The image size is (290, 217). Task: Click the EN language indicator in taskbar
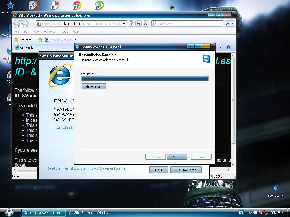pyautogui.click(x=241, y=212)
